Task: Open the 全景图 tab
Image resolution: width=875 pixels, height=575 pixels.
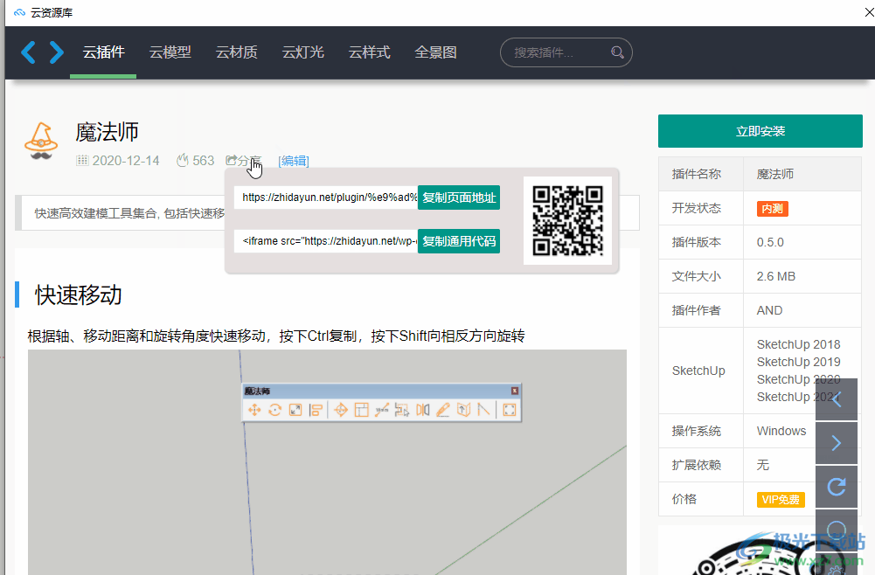Action: coord(435,52)
